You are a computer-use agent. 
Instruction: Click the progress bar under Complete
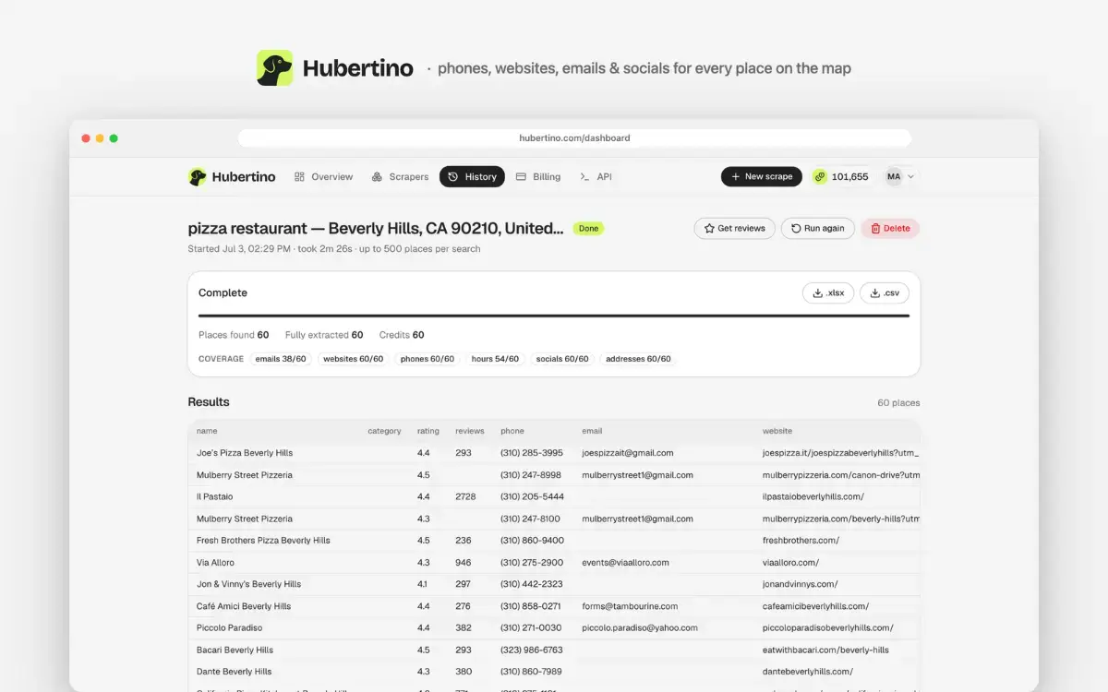coord(554,316)
